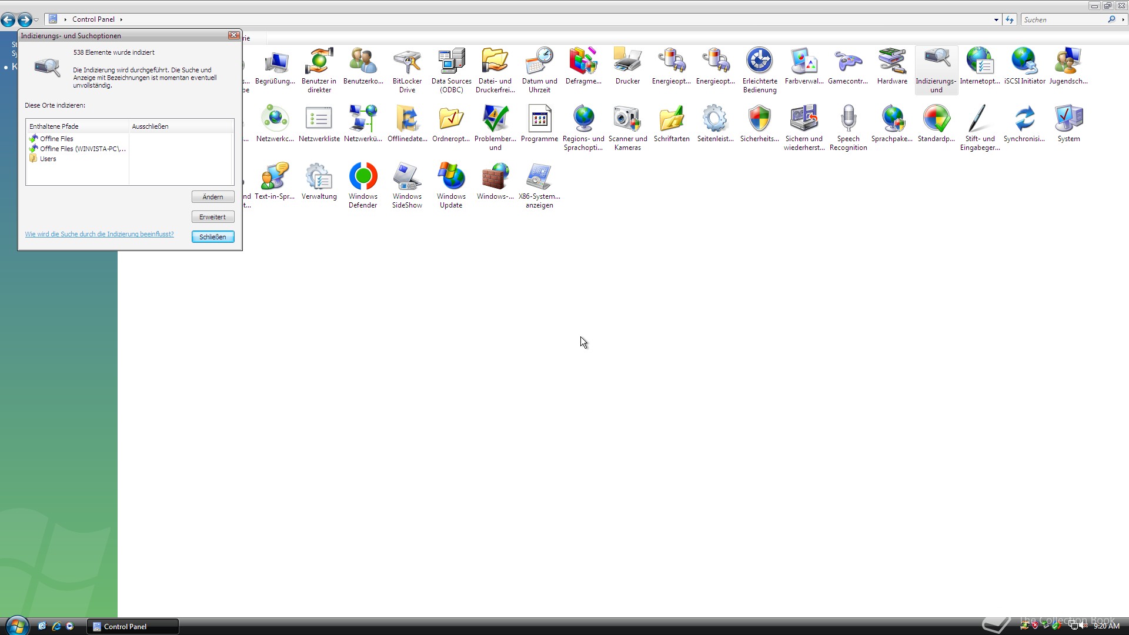1129x635 pixels.
Task: Close the Indizierungs- und Suchoptionen dialog
Action: pos(233,35)
